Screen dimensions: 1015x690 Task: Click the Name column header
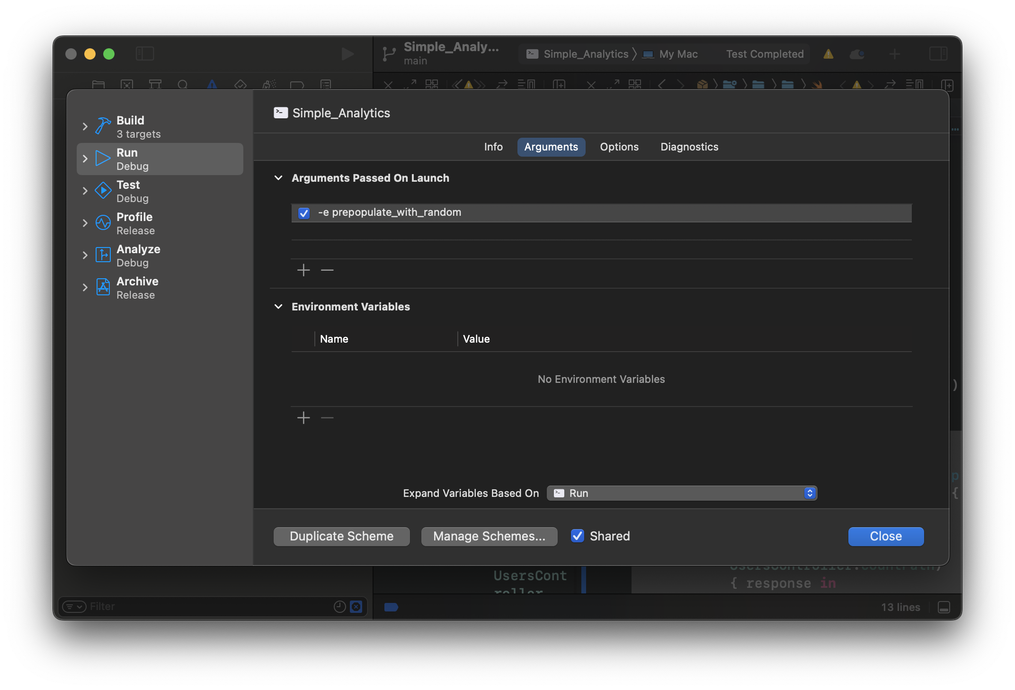334,339
